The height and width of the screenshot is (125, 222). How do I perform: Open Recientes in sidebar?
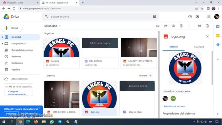click(16, 57)
